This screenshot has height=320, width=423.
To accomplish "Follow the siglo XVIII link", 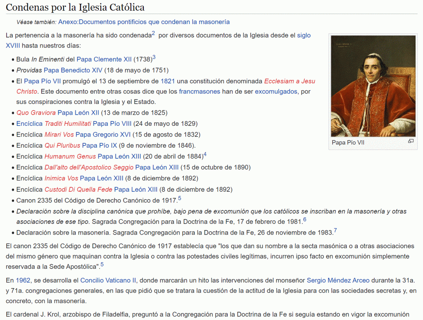I will click(x=304, y=35).
